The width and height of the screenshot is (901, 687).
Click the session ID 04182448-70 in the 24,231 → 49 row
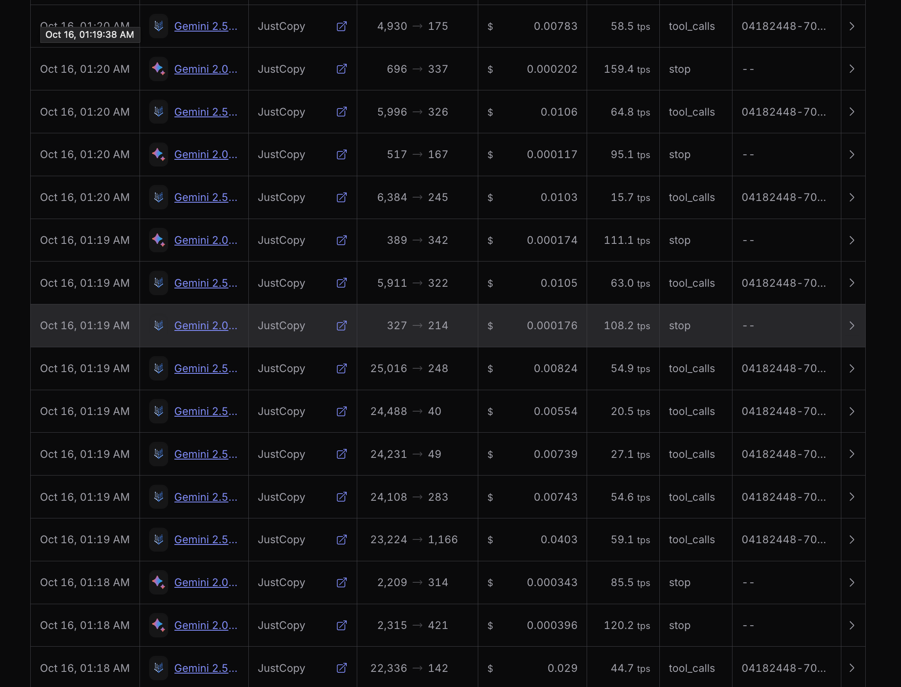point(783,454)
